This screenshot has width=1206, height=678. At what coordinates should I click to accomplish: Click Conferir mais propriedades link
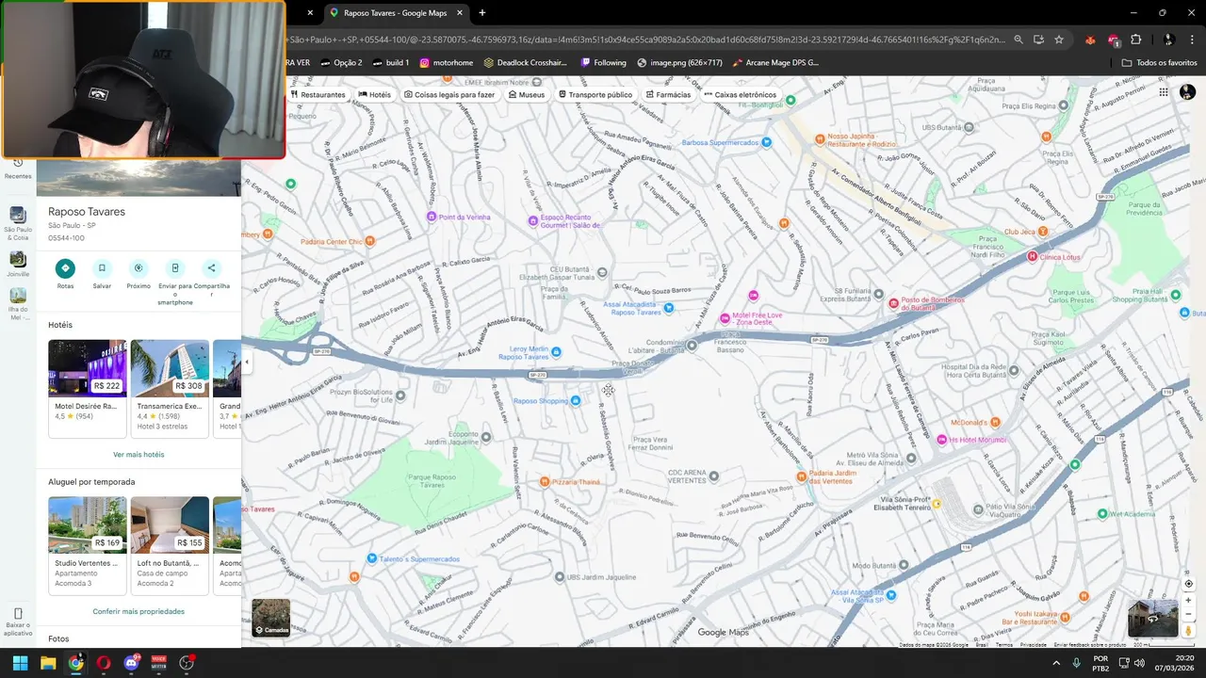pos(139,611)
